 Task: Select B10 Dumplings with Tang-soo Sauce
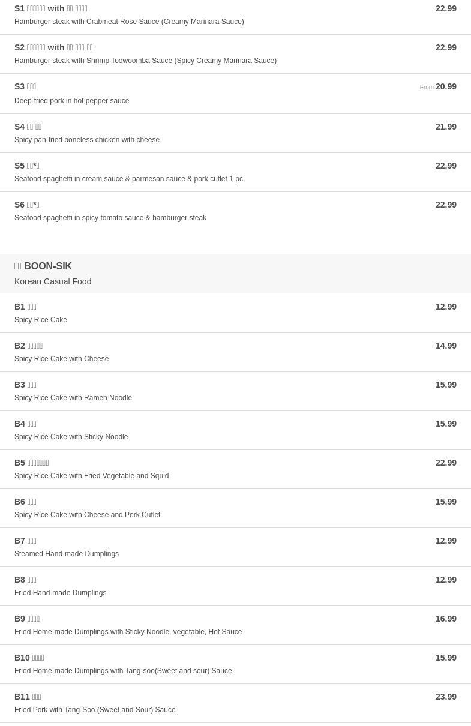click(235, 664)
